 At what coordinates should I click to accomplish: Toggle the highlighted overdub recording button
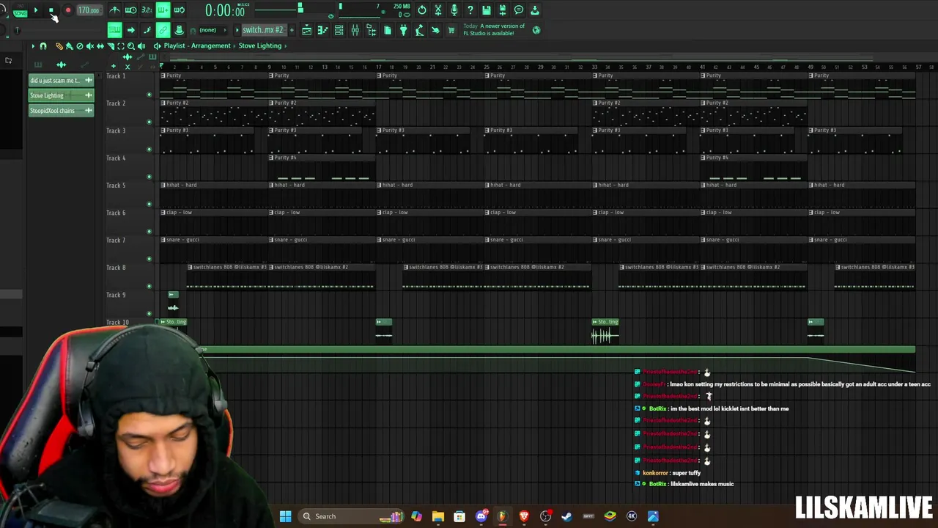(163, 10)
